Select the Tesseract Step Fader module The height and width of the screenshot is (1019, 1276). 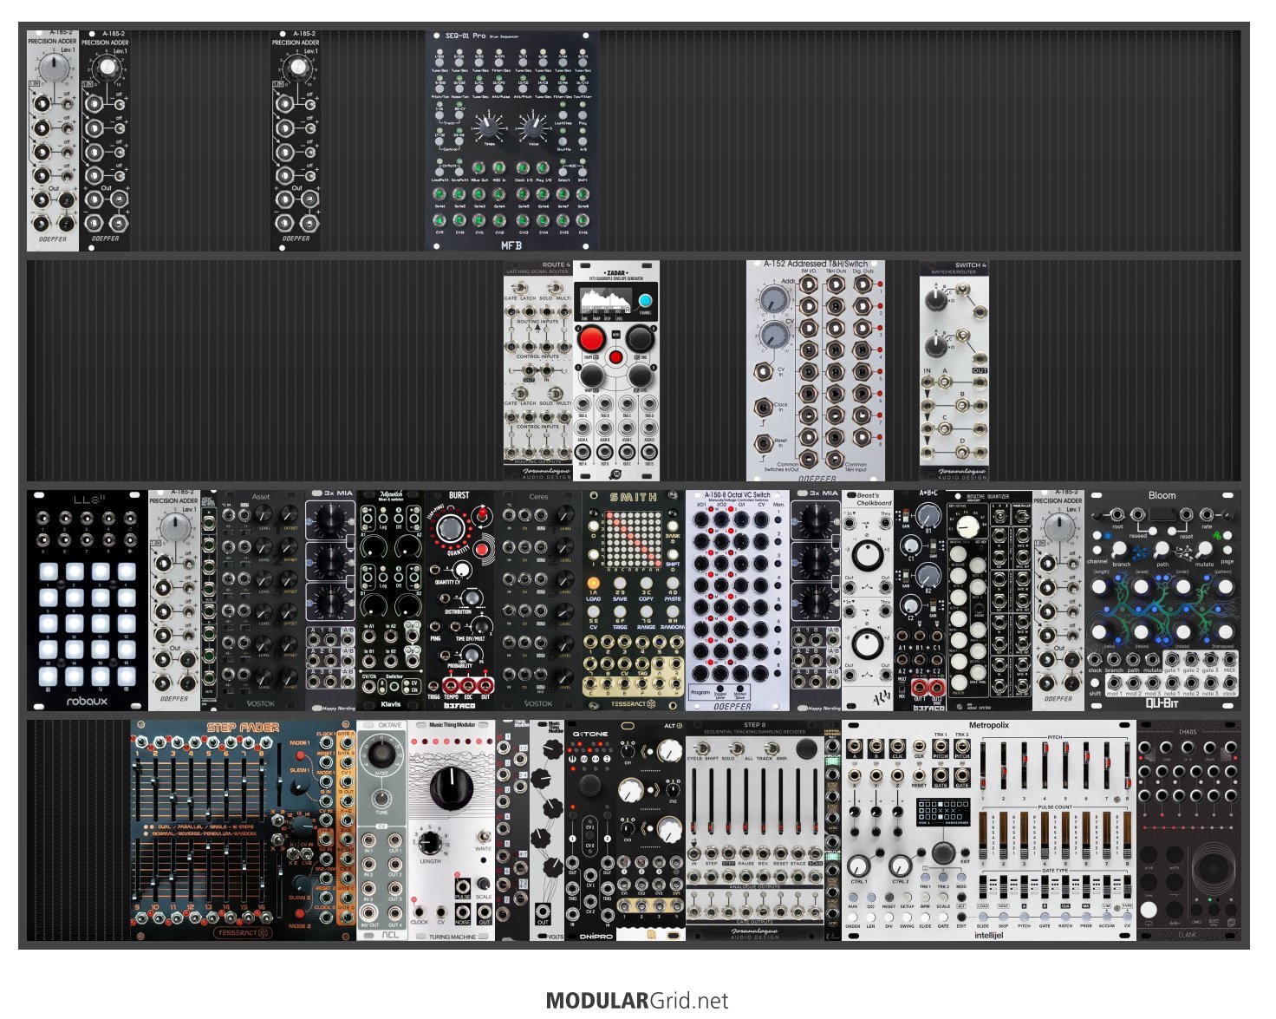[x=243, y=830]
